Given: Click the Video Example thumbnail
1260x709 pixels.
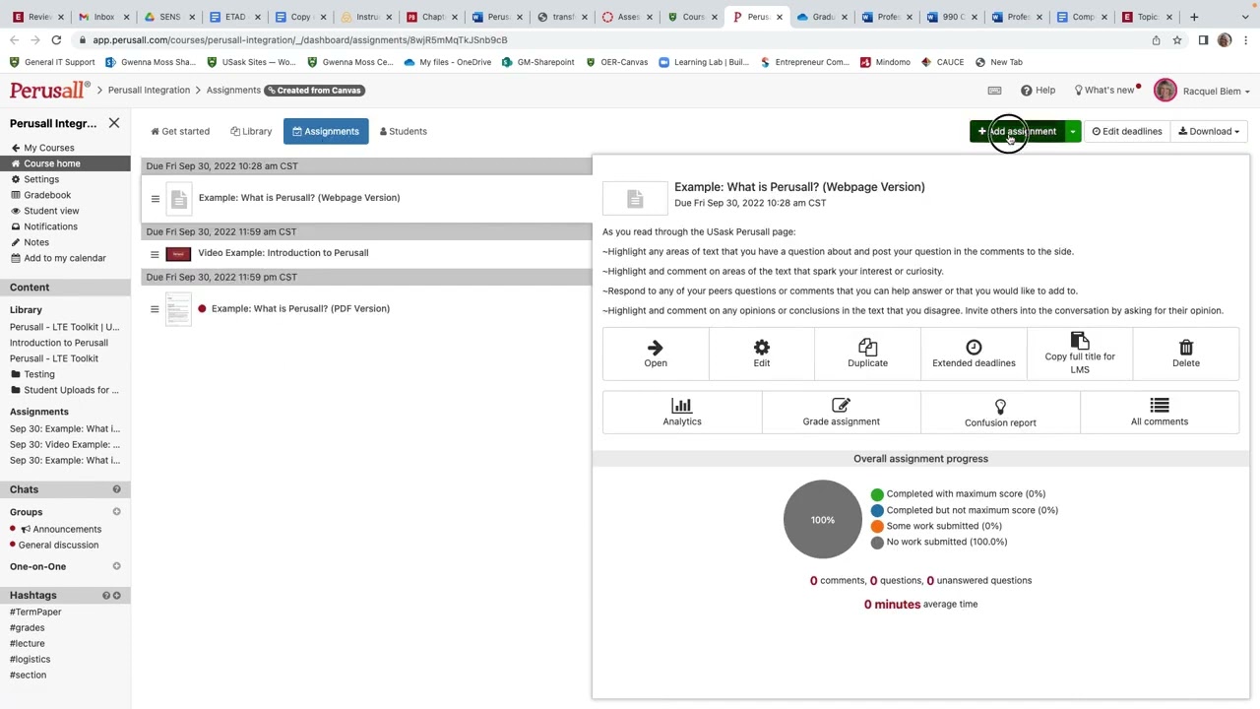Looking at the screenshot, I should click(x=178, y=253).
